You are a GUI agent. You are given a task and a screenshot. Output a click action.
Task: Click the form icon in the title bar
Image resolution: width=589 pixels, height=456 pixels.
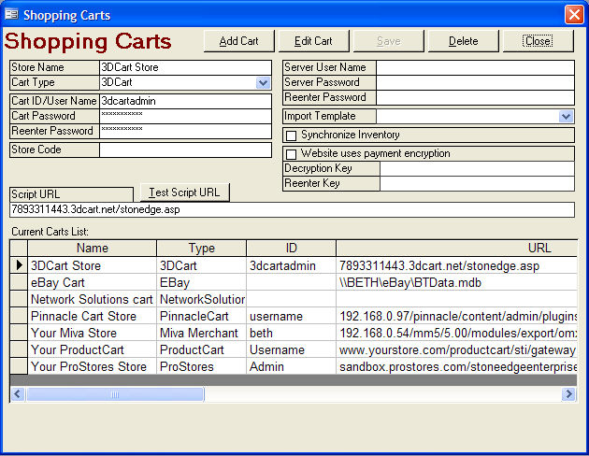[11, 14]
